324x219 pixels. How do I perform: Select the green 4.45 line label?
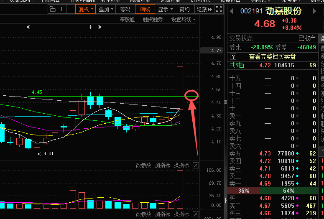(x=37, y=92)
